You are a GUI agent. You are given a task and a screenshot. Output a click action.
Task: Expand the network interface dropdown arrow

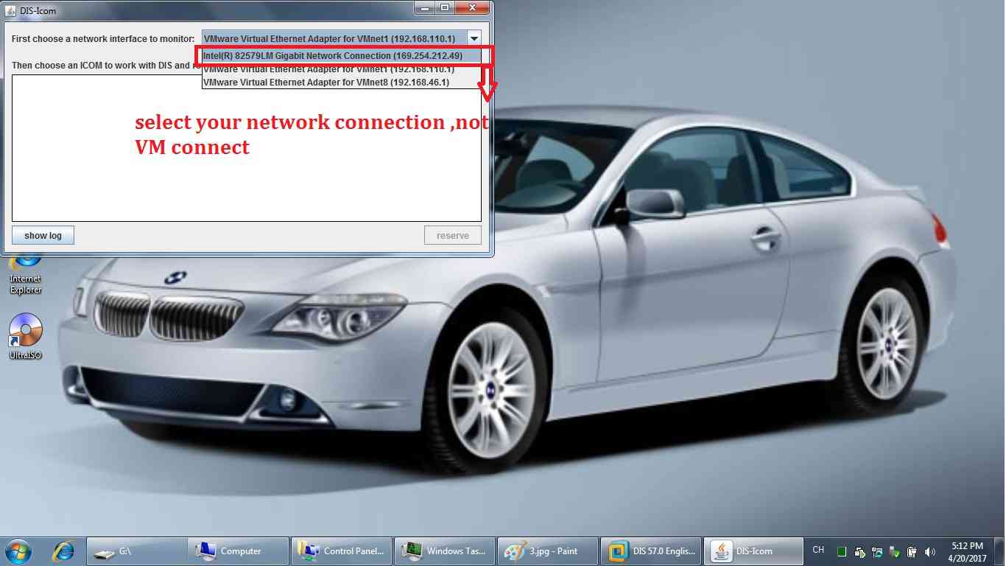point(474,38)
